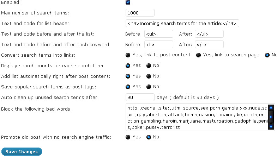Click the list header text and code field

182,24
